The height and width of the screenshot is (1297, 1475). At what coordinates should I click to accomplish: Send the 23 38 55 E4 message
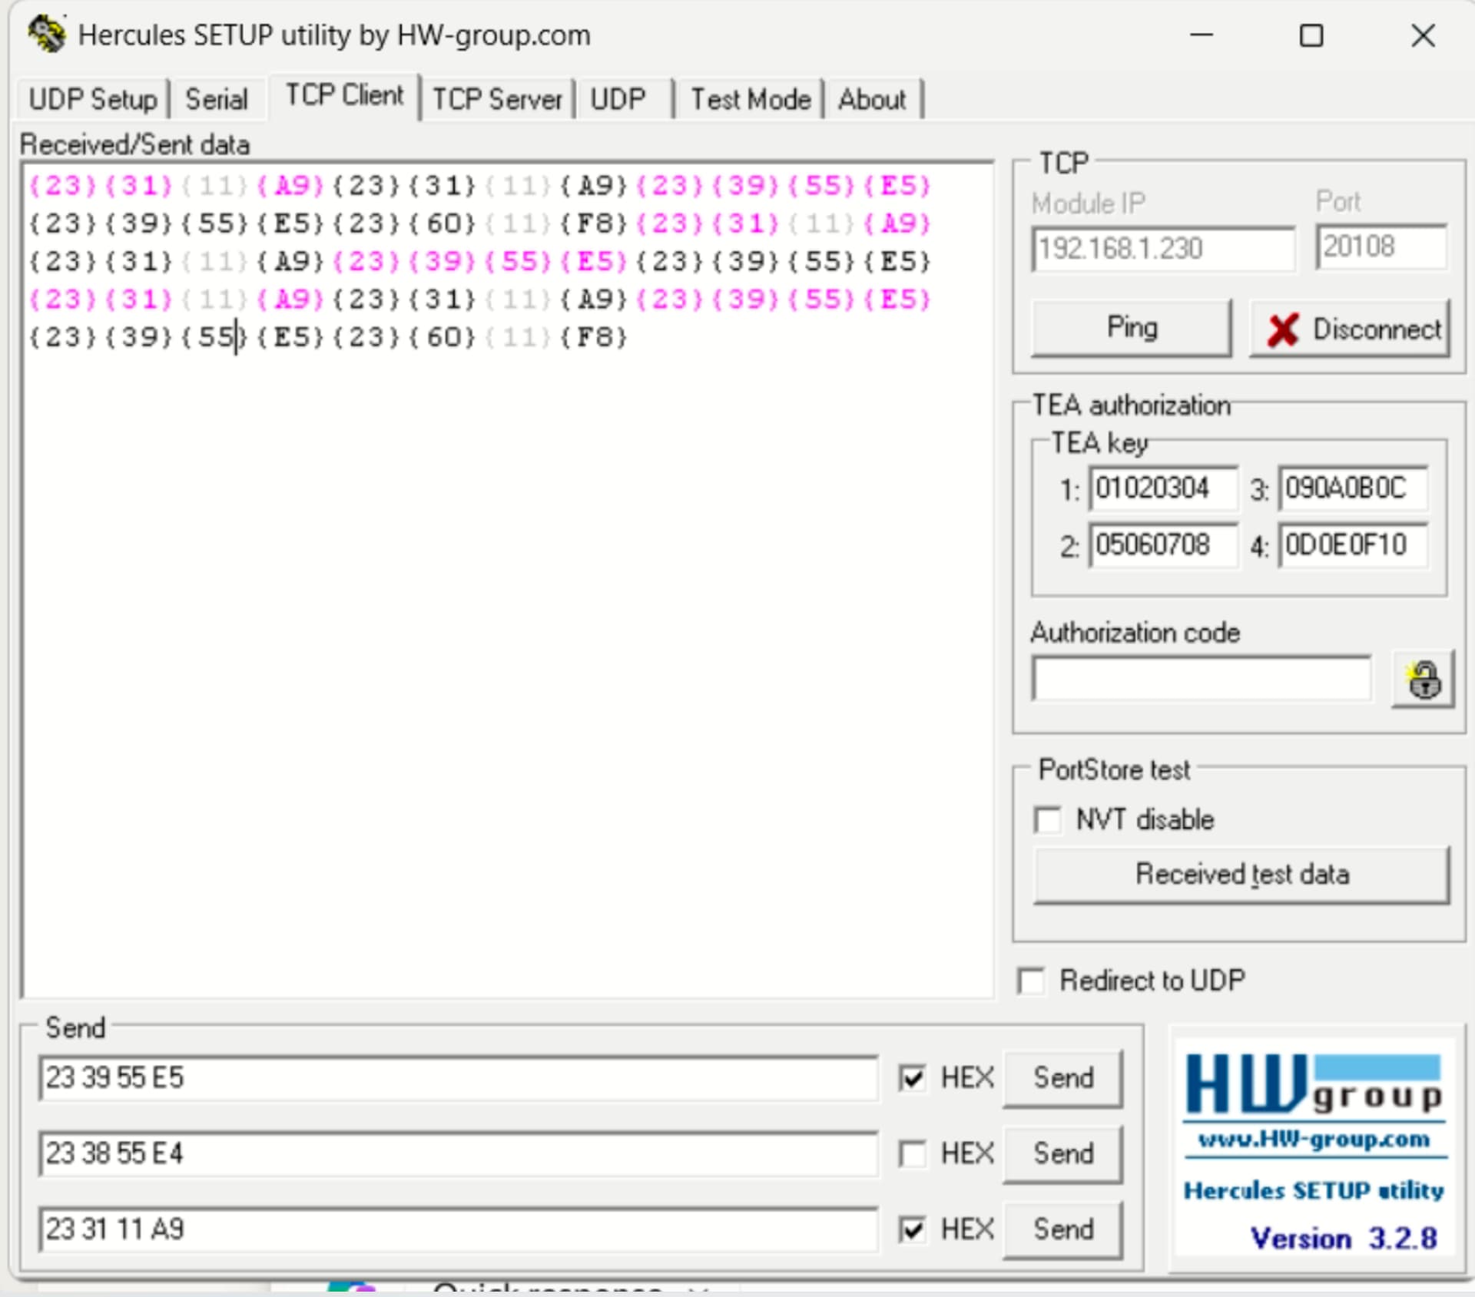(1062, 1153)
